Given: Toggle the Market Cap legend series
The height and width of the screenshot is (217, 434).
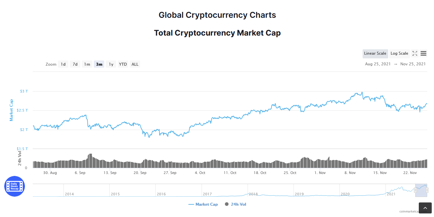Looking at the screenshot, I should pos(203,204).
